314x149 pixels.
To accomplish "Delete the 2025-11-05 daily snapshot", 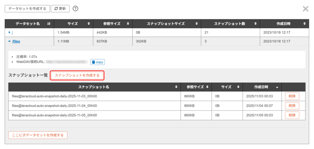I will [x=292, y=115].
